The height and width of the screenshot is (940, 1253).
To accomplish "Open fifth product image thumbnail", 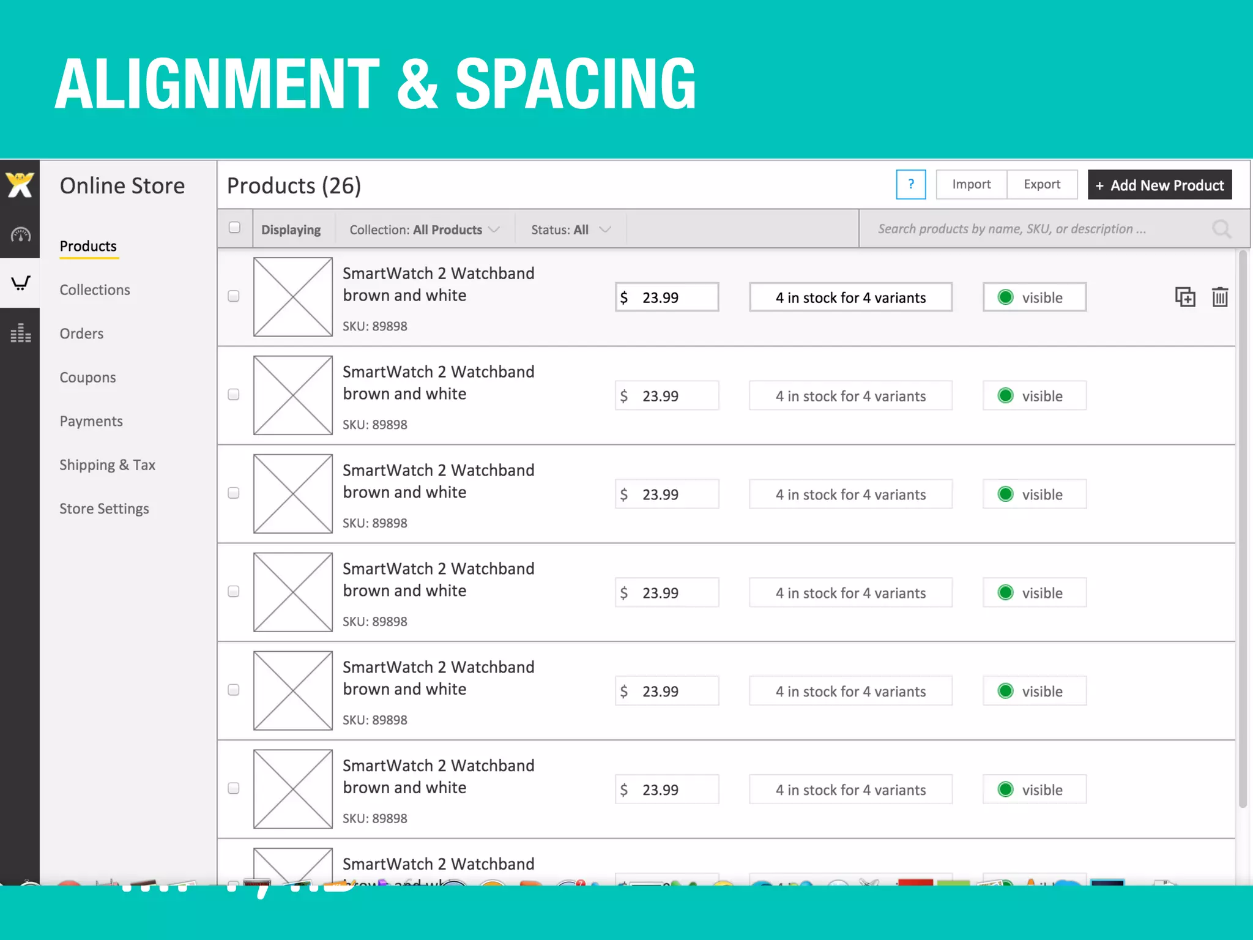I will pyautogui.click(x=293, y=691).
